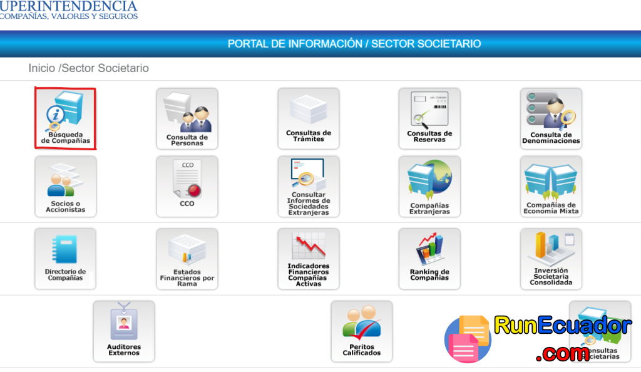Screen dimensions: 641x372
Task: Open Ranking de Compañías
Action: pyautogui.click(x=429, y=258)
